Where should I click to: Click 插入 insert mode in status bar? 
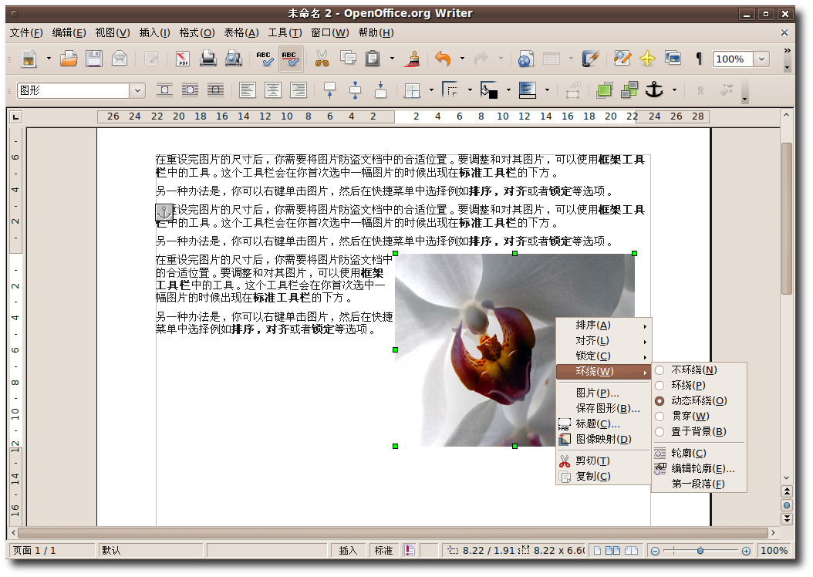point(348,551)
